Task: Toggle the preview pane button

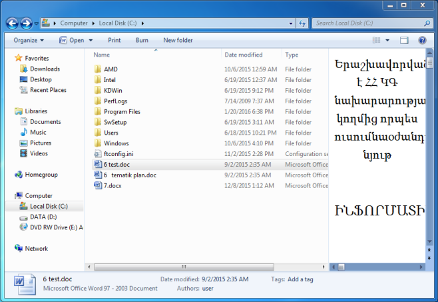Action: tap(404, 40)
